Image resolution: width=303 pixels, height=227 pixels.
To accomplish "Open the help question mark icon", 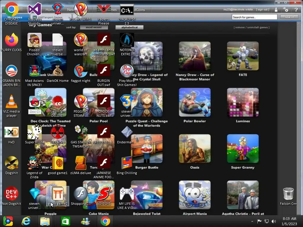I will click(296, 10).
